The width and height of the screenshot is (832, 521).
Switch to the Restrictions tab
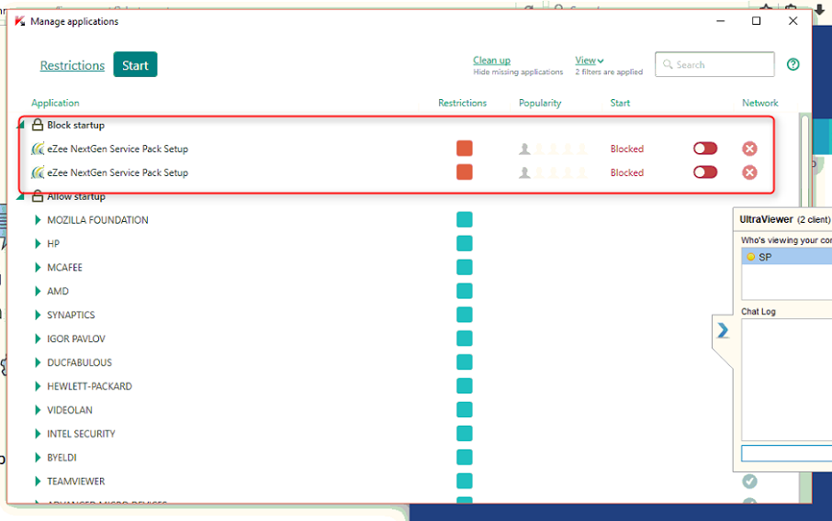(73, 65)
